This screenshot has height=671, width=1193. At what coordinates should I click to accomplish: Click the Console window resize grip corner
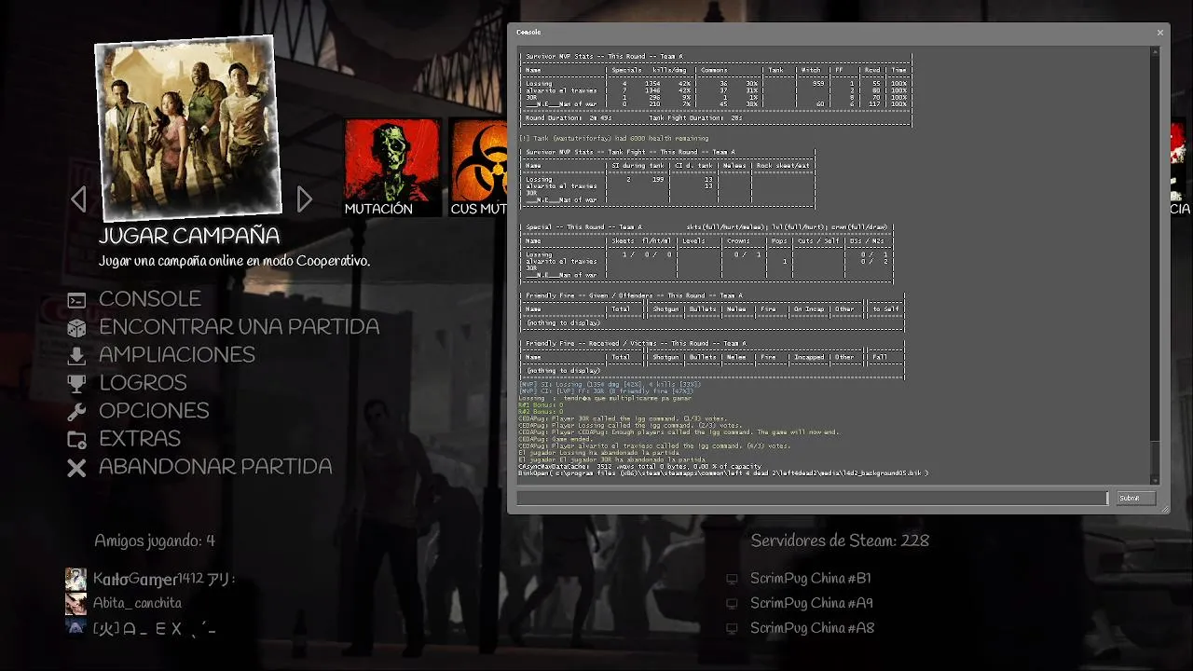pos(1164,509)
